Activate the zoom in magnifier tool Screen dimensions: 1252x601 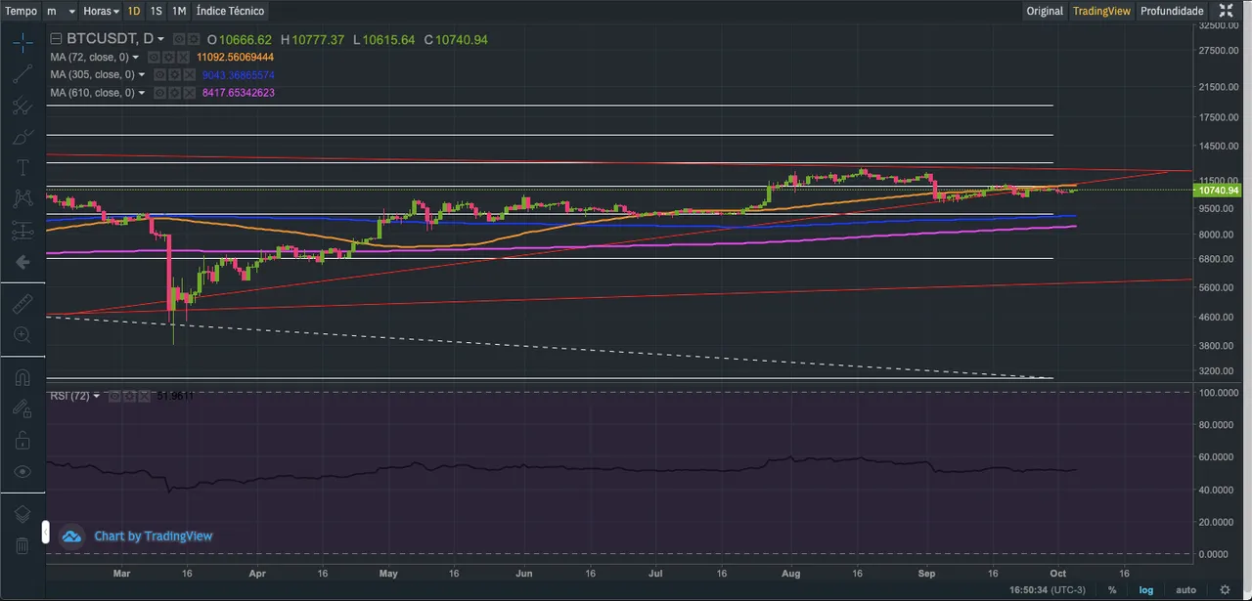(22, 335)
